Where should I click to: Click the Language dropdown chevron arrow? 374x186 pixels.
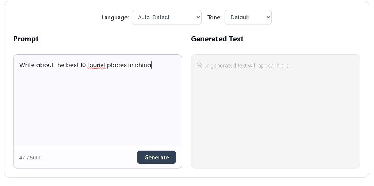click(198, 17)
